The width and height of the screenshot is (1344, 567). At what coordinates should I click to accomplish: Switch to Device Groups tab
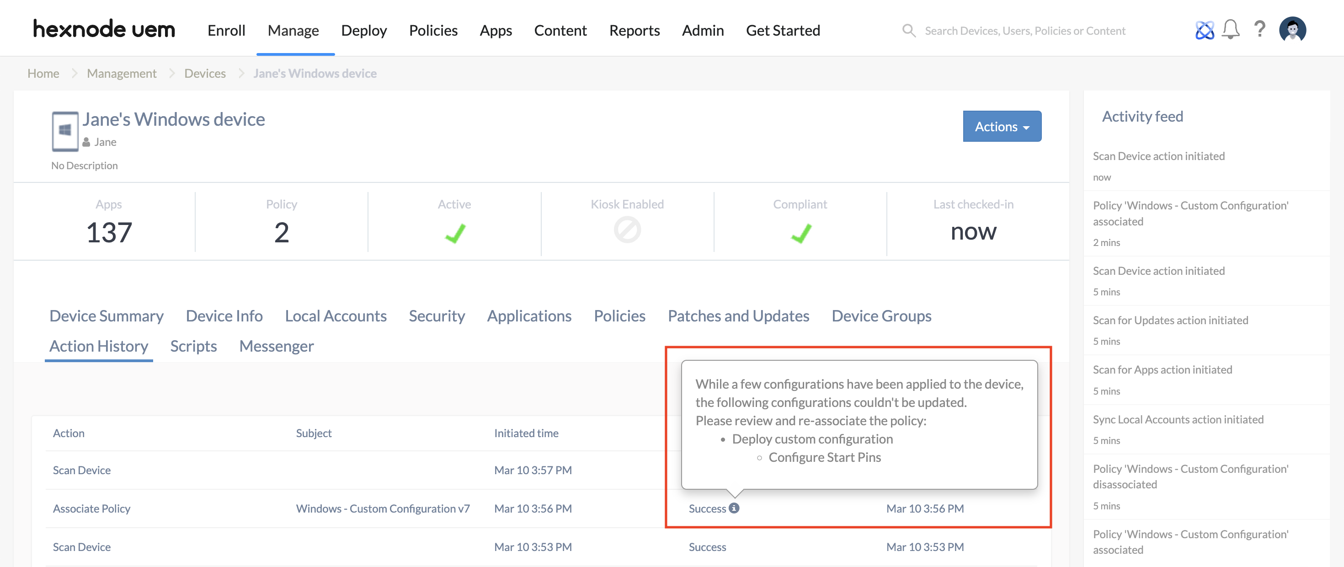881,316
